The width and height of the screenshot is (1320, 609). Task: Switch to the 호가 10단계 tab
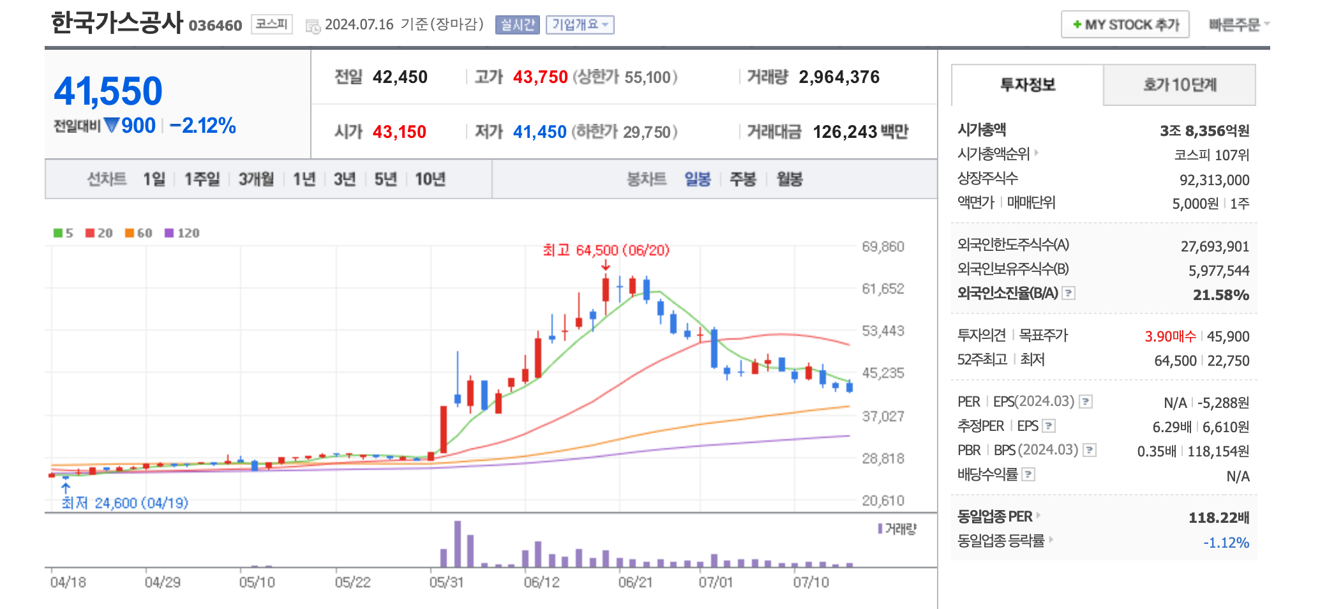click(x=1179, y=85)
